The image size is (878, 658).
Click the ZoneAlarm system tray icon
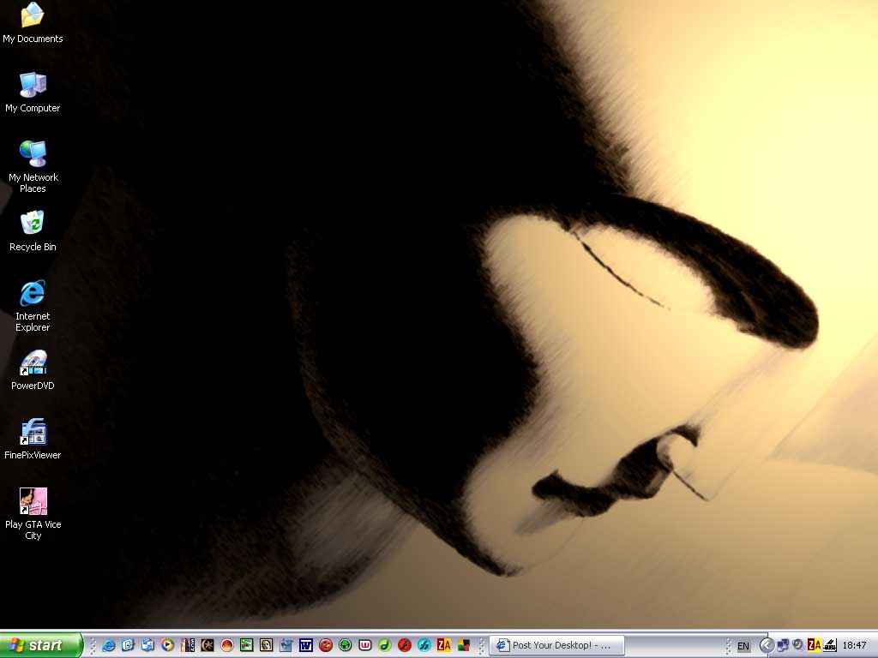pyautogui.click(x=815, y=645)
